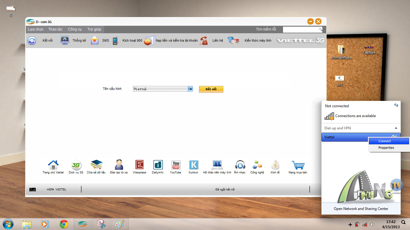Open the Kinh tế money bag icon
Viewport: 410px width, 230px height.
tap(275, 165)
